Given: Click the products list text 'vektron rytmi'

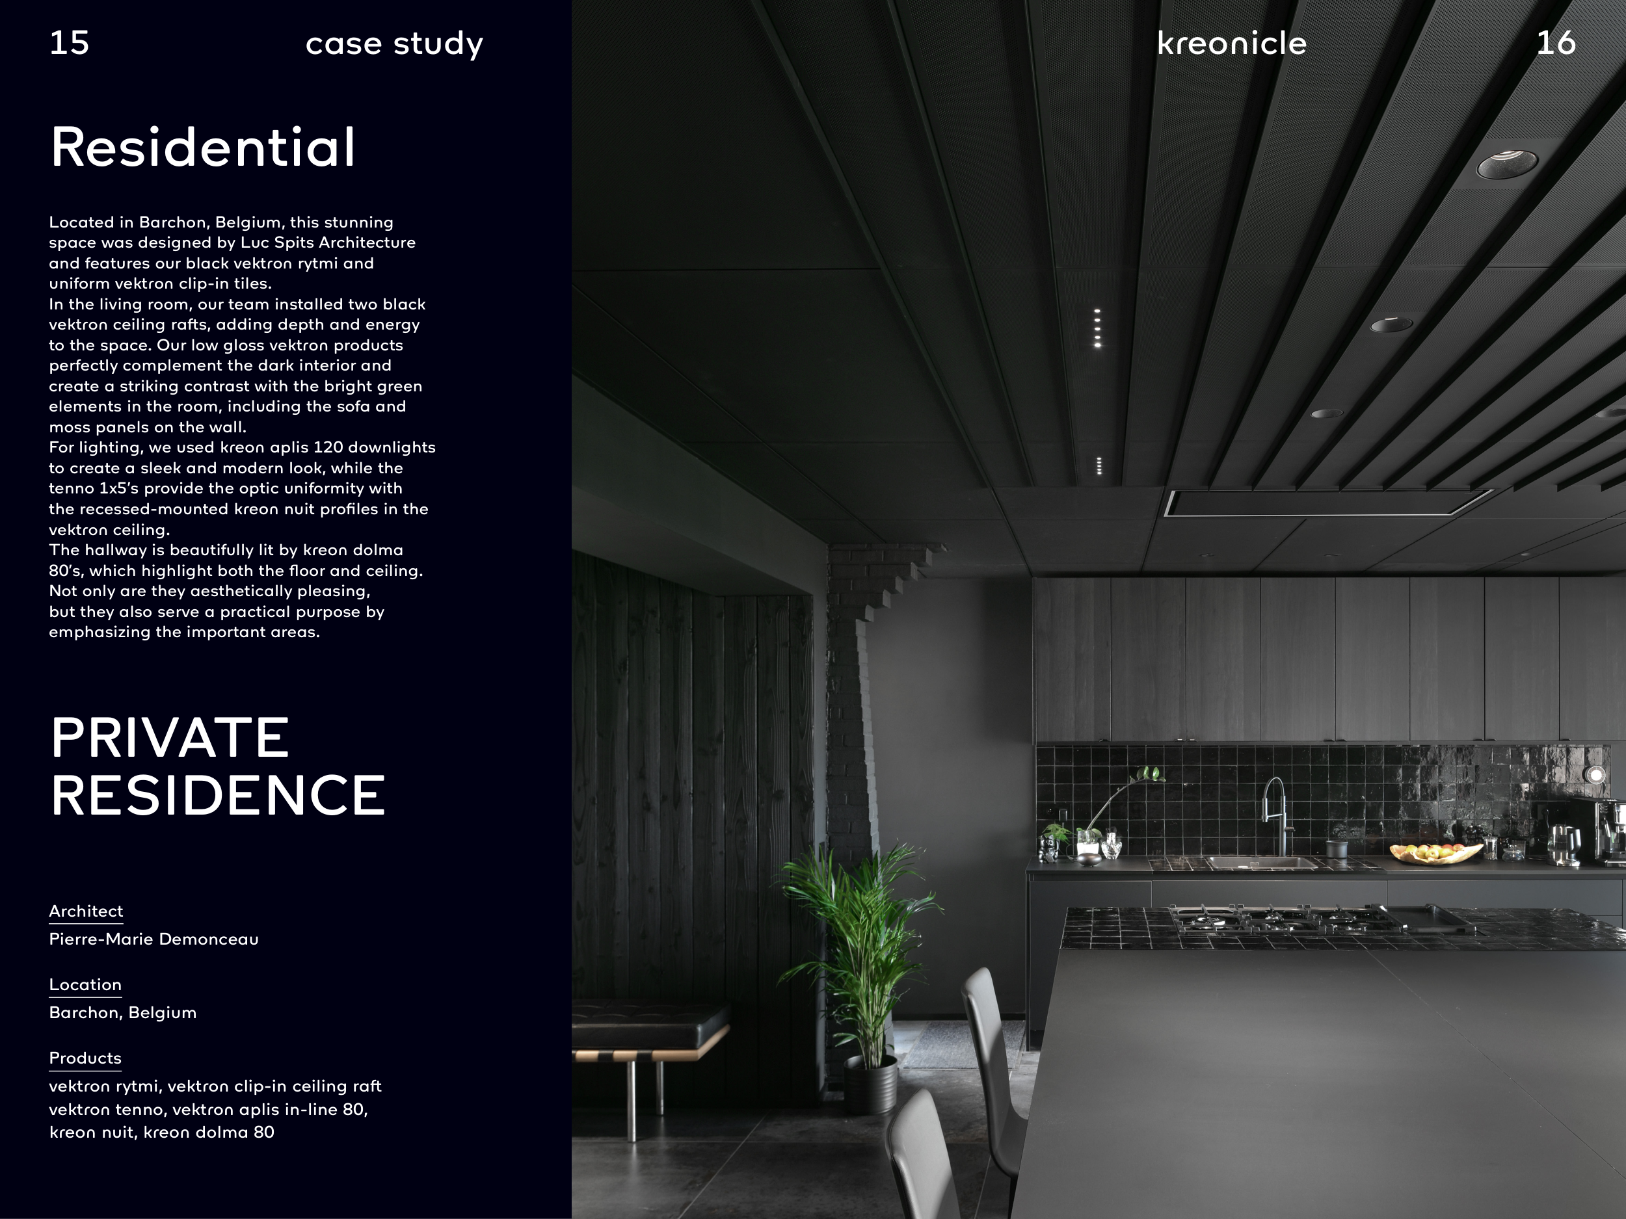Looking at the screenshot, I should (x=103, y=1086).
